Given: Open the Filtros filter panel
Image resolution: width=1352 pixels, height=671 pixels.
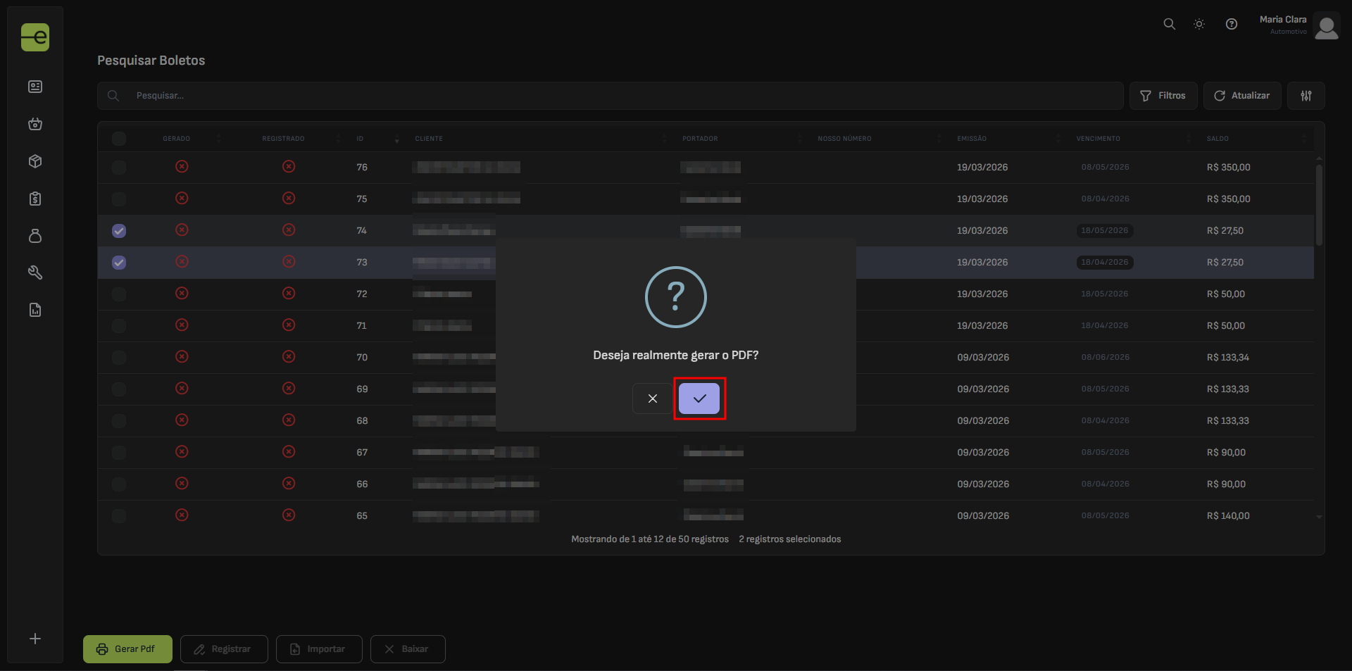Looking at the screenshot, I should (x=1163, y=96).
